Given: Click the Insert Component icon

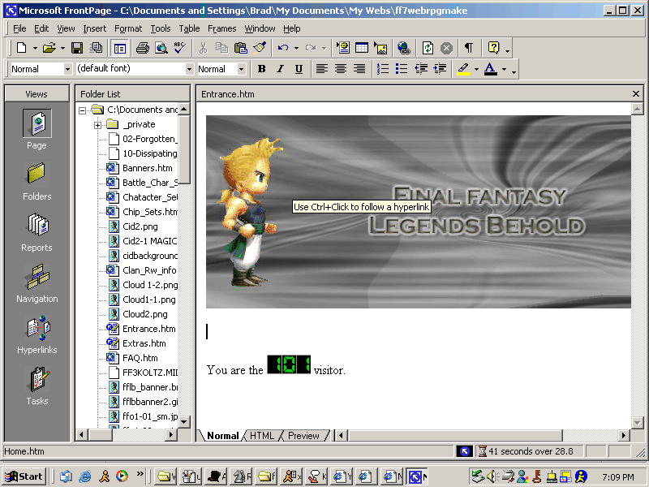Looking at the screenshot, I should point(343,48).
